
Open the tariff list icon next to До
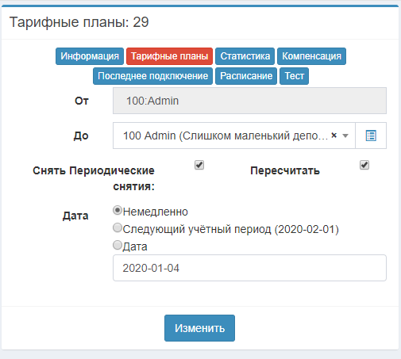click(371, 136)
